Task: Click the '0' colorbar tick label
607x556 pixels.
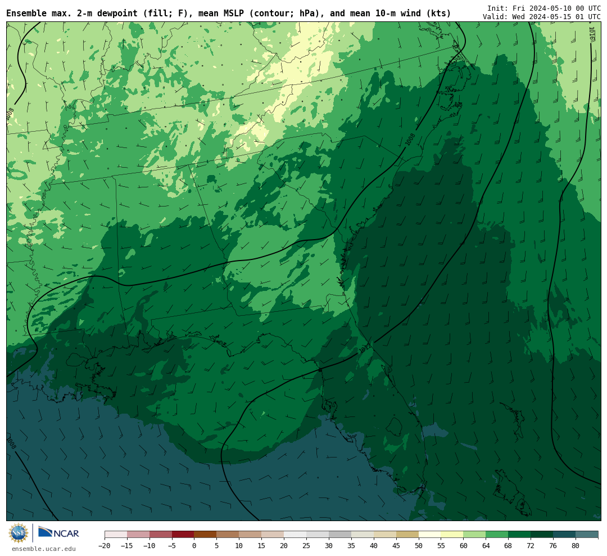Action: click(x=194, y=546)
